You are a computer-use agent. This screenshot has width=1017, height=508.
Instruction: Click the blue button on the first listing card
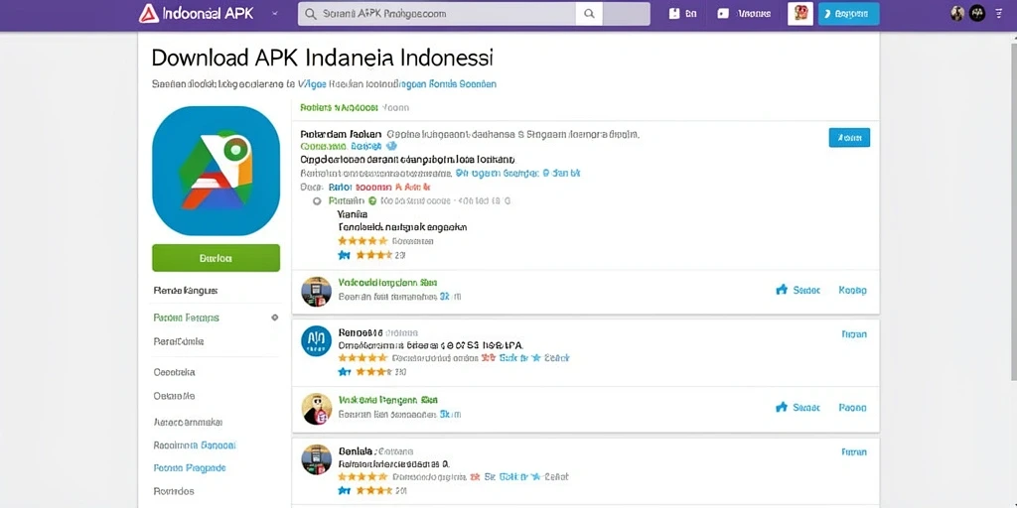[849, 137]
